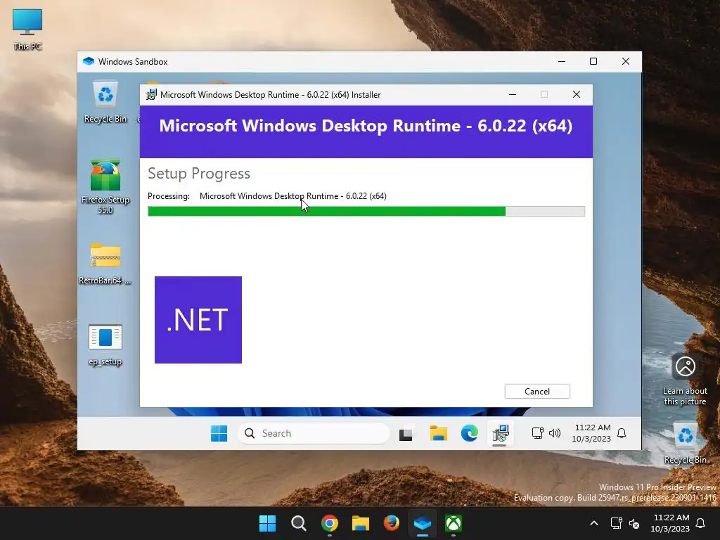This screenshot has height=540, width=720.
Task: Click the Setup Progress heading
Action: pyautogui.click(x=199, y=174)
